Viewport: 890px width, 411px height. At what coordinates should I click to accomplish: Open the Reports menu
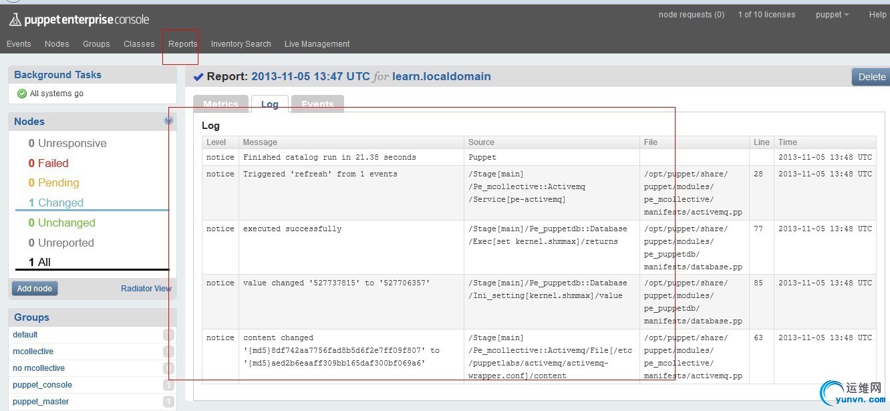click(182, 44)
